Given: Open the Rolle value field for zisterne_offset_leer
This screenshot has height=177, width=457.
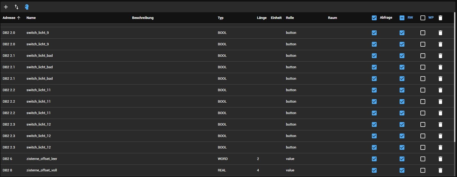Looking at the screenshot, I should point(290,159).
